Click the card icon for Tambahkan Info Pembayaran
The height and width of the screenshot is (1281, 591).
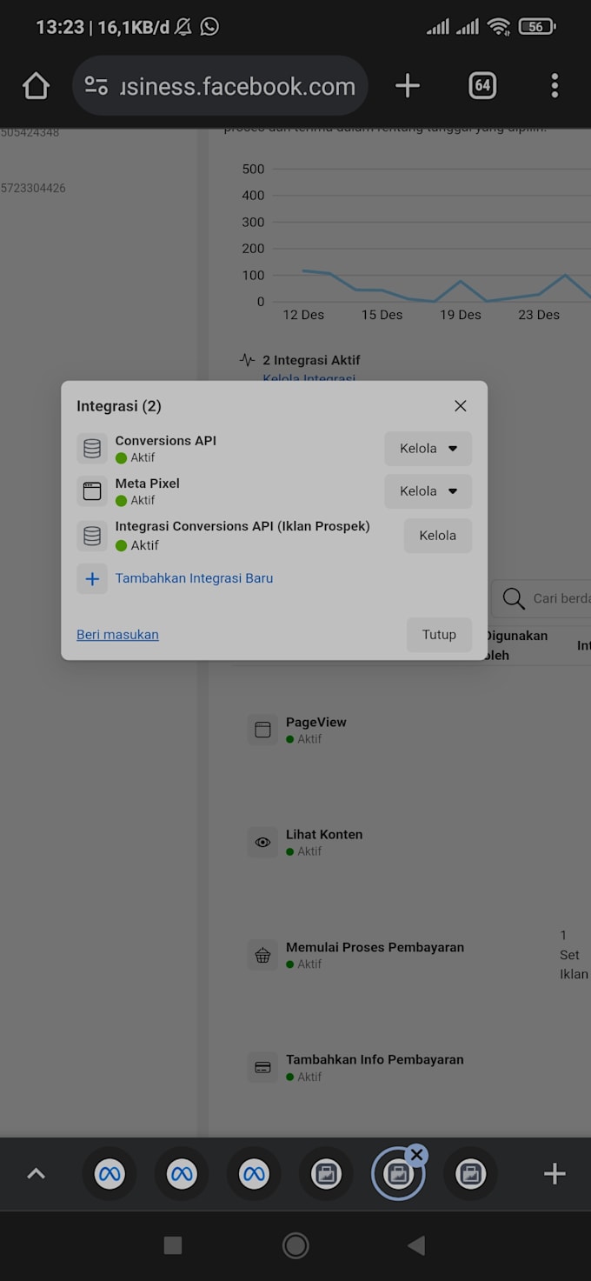262,1067
